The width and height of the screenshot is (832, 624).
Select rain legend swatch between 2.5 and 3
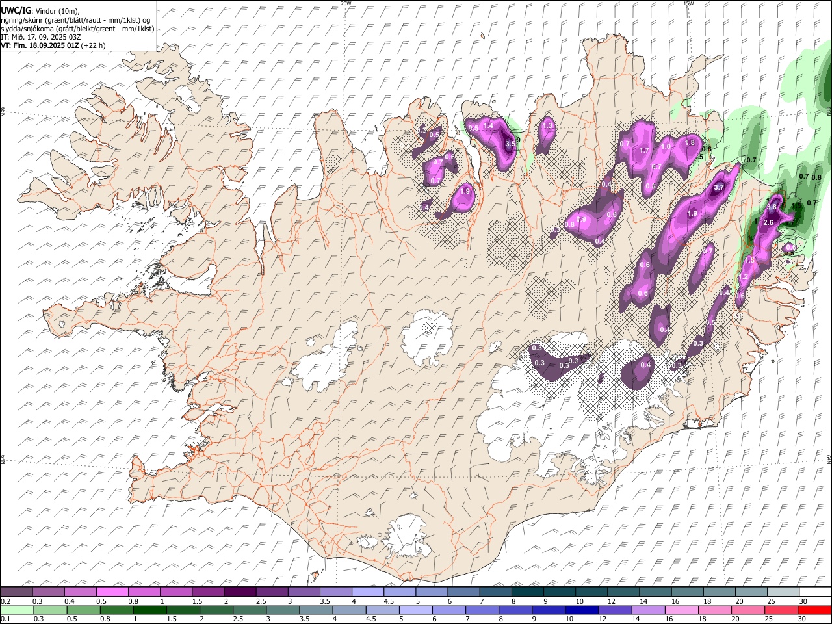(x=250, y=610)
